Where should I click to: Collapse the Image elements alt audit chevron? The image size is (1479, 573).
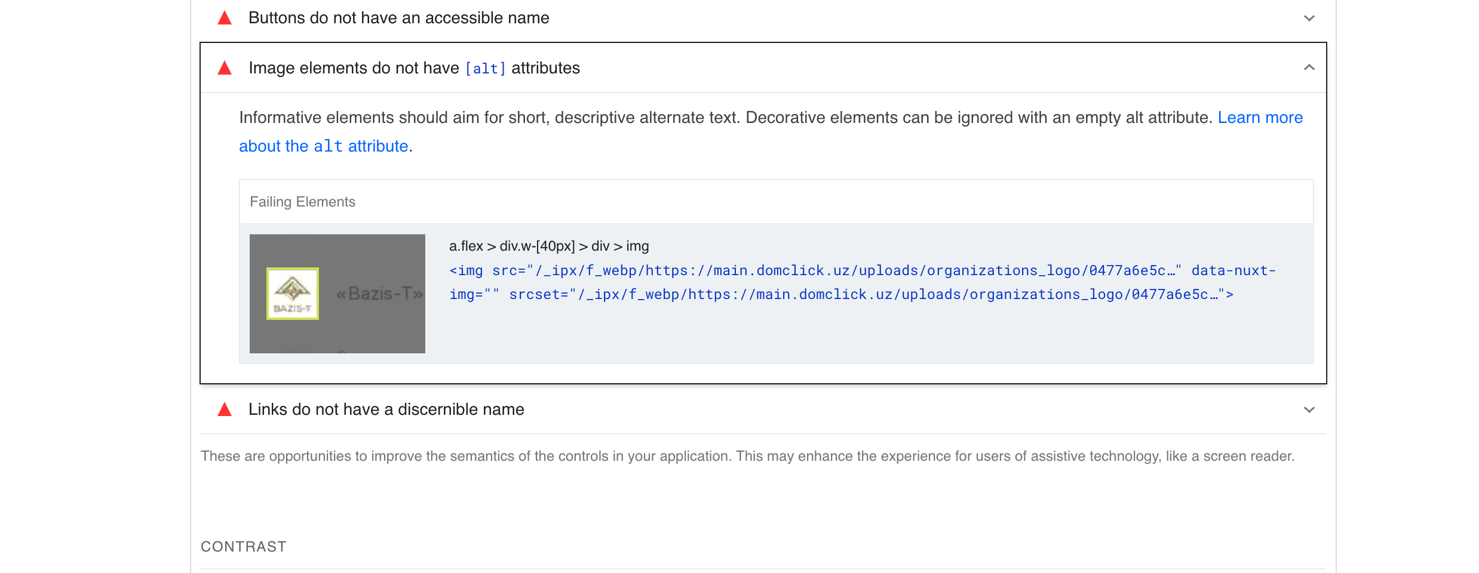[x=1309, y=68]
